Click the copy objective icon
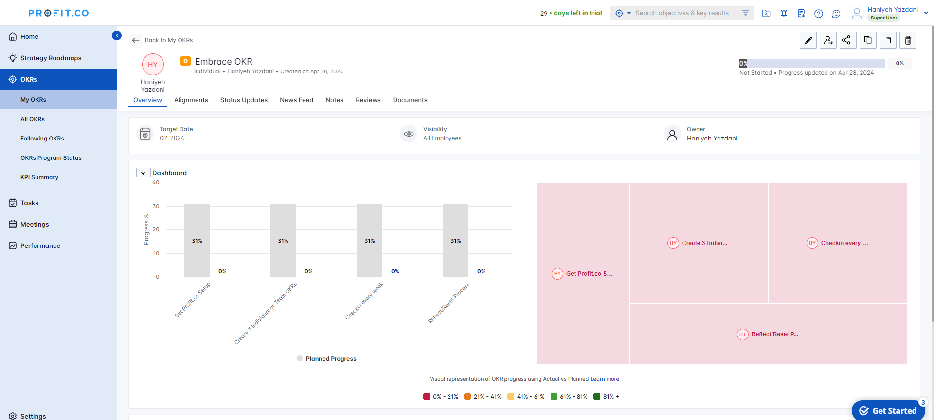 (868, 40)
